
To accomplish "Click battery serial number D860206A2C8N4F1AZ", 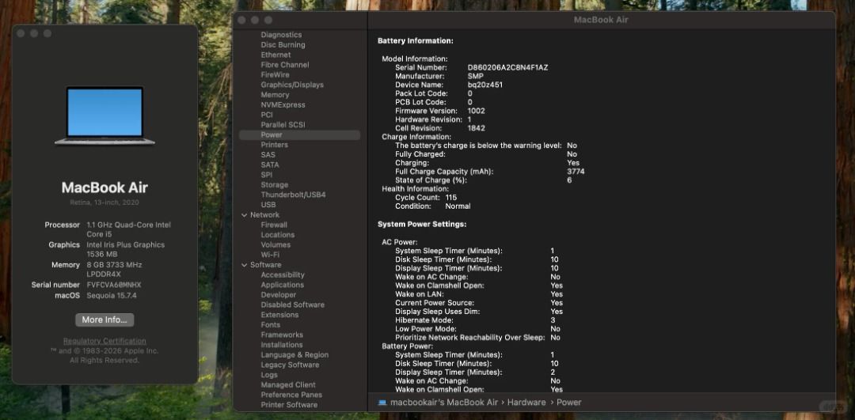I will (507, 67).
